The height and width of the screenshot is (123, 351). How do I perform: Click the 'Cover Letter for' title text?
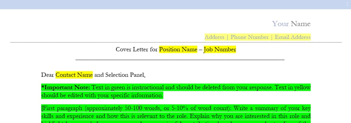[x=137, y=49]
